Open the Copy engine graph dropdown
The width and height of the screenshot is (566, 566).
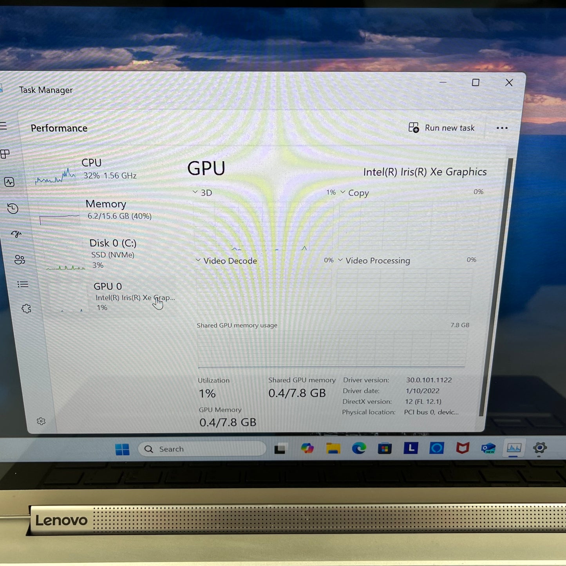click(354, 193)
